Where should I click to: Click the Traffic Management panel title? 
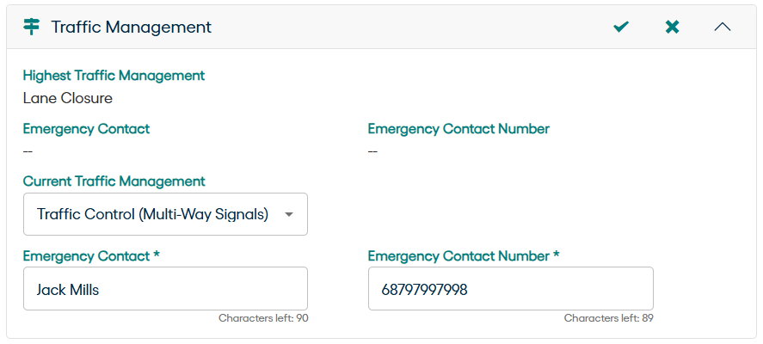[131, 27]
